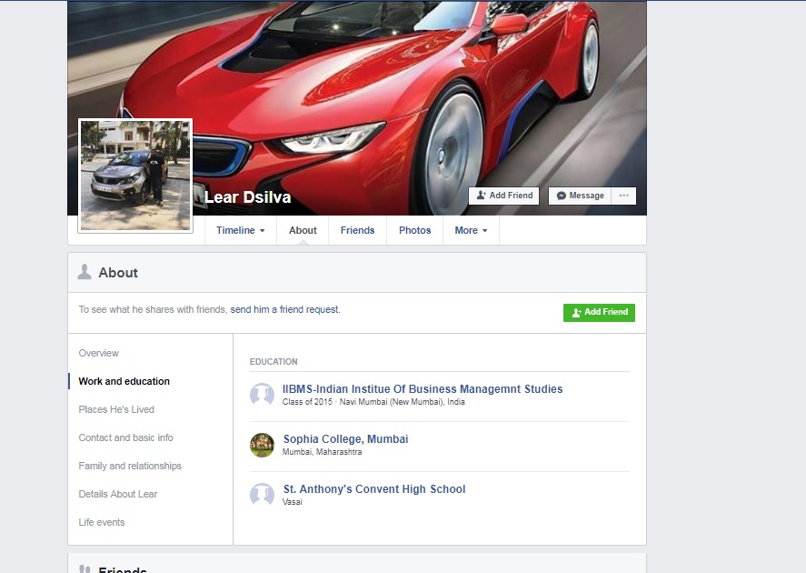Open the Sophia College, Mumbai link

pos(345,439)
